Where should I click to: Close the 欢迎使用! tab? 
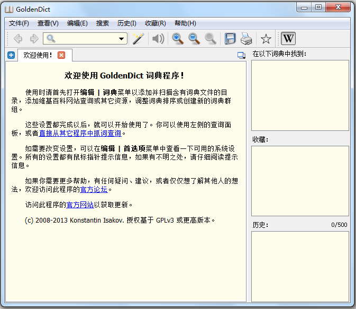point(61,55)
